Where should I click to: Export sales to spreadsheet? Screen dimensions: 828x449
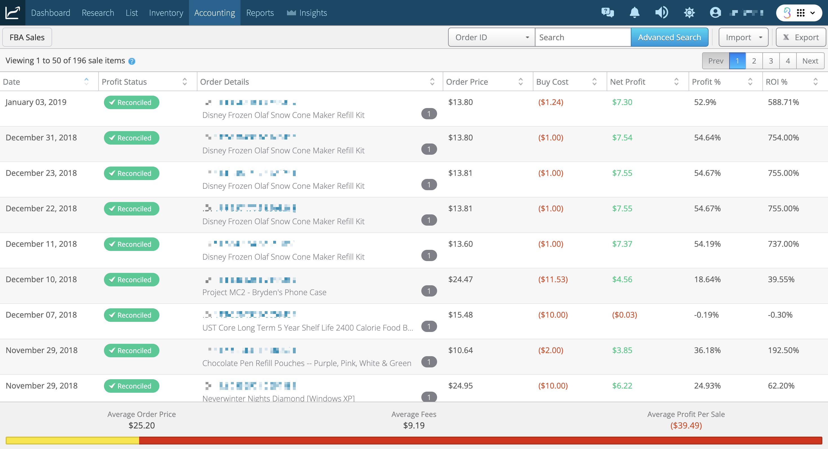801,37
